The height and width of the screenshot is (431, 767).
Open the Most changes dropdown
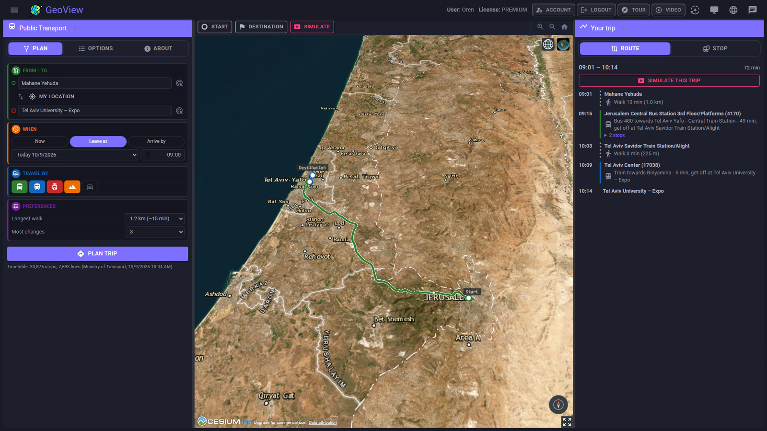tap(154, 232)
